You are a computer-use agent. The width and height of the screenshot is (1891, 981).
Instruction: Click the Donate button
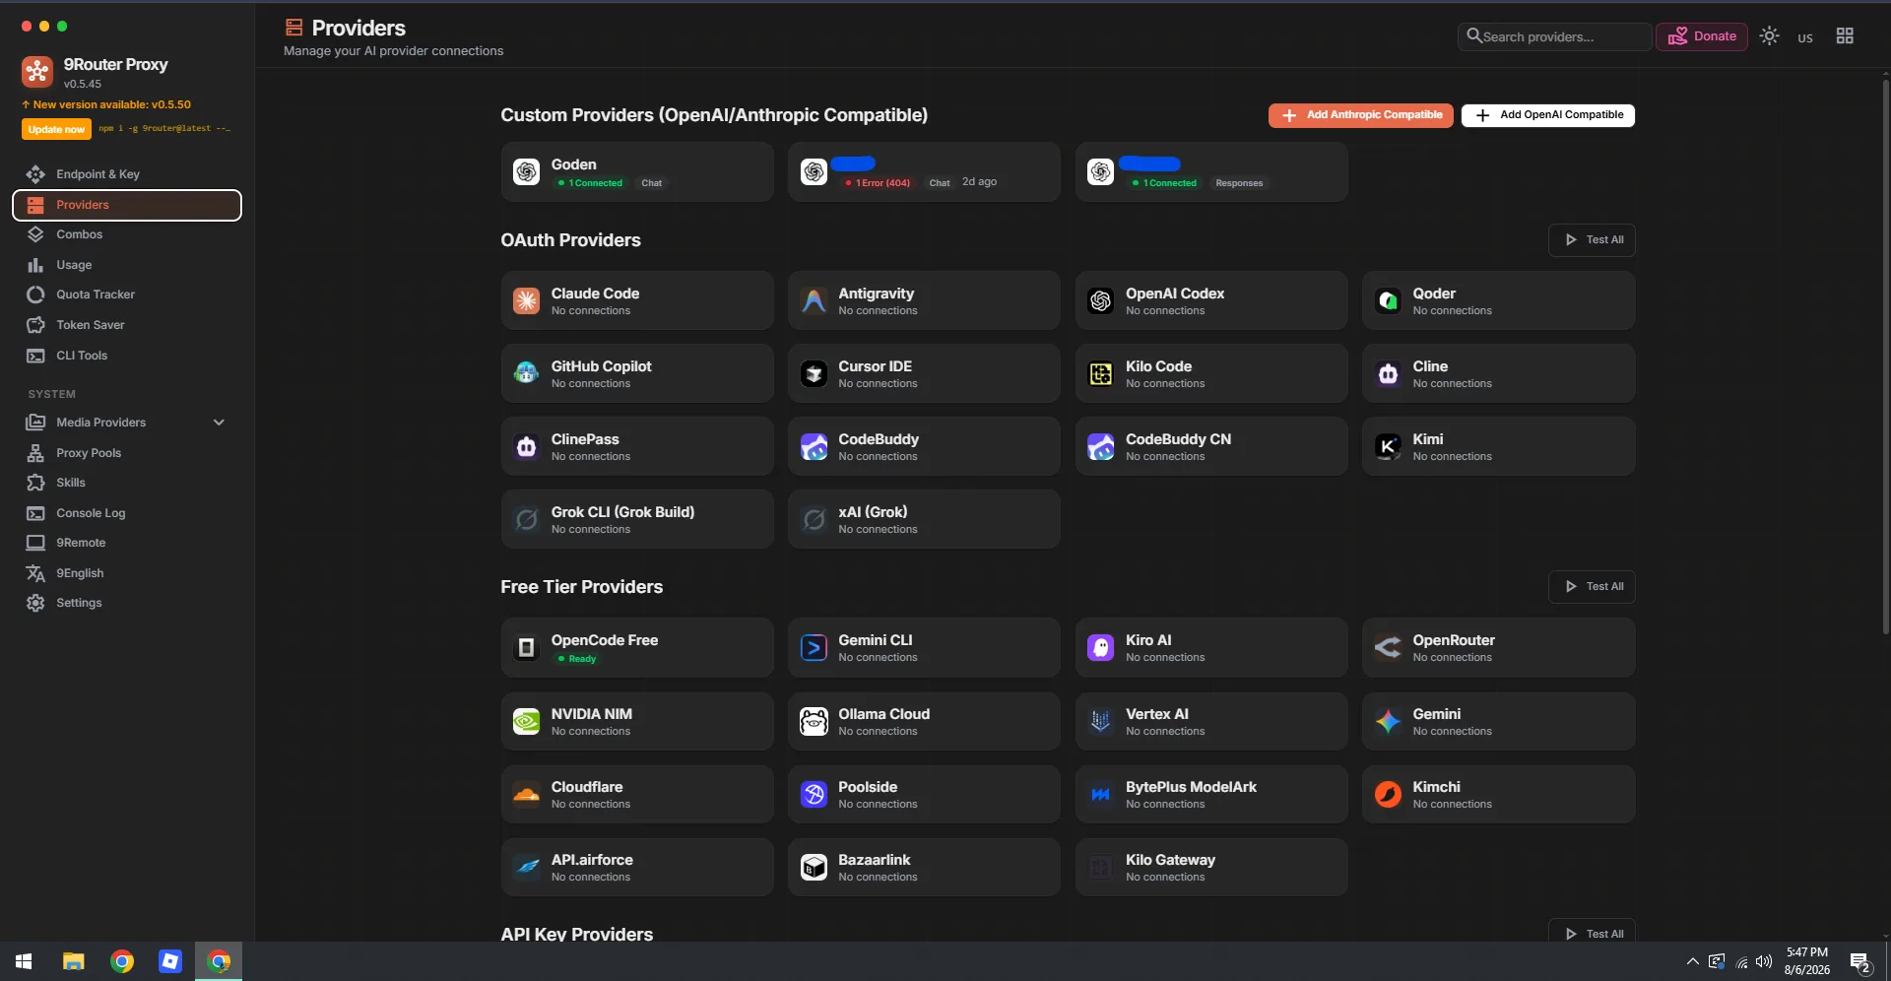point(1701,36)
